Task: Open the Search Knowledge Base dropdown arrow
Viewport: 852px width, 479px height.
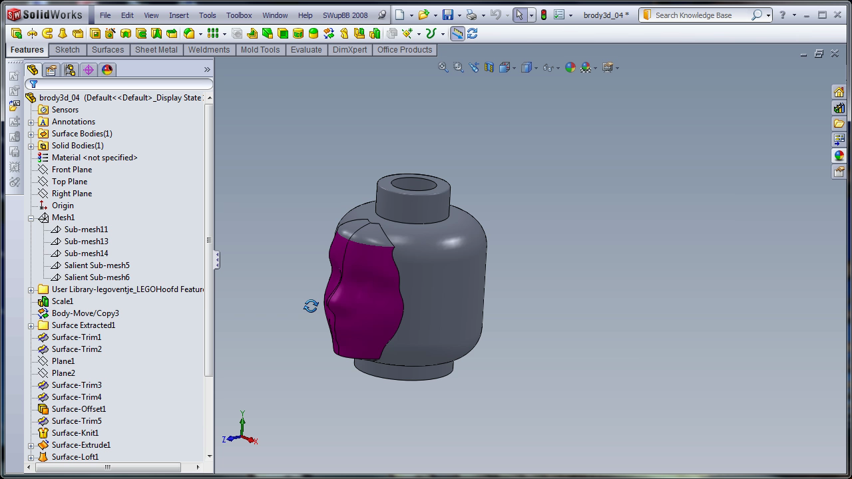Action: (768, 15)
